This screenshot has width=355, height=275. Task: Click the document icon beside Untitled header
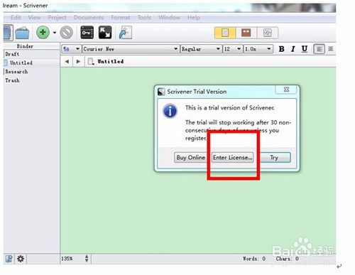coord(91,62)
